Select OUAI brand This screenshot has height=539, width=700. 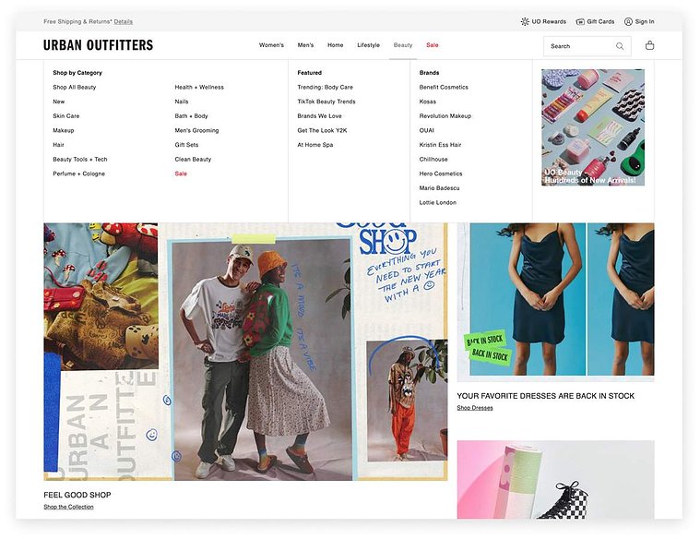[427, 130]
